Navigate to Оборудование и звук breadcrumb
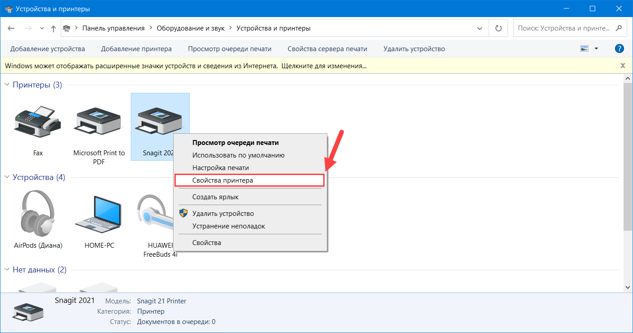Screen dimensions: 633x333 191,28
